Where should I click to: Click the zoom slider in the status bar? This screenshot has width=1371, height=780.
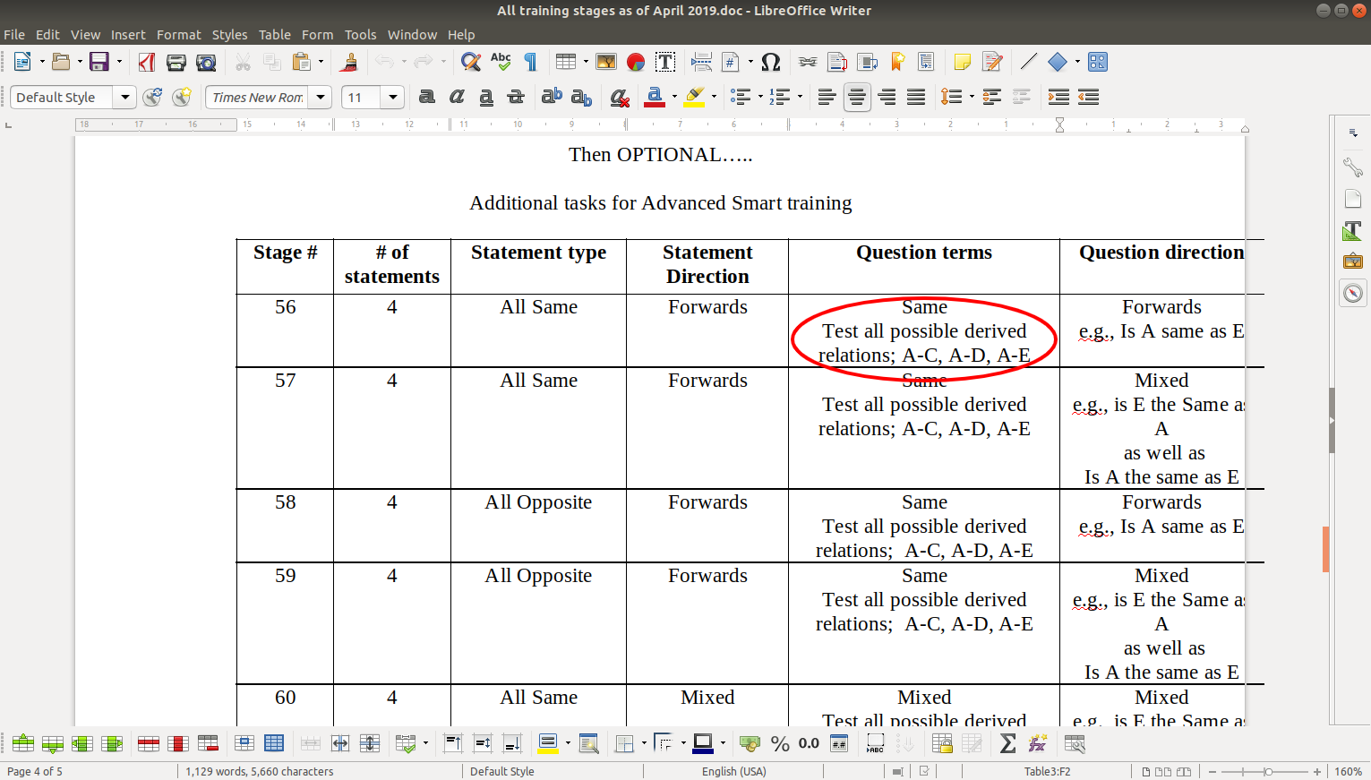pos(1267,771)
